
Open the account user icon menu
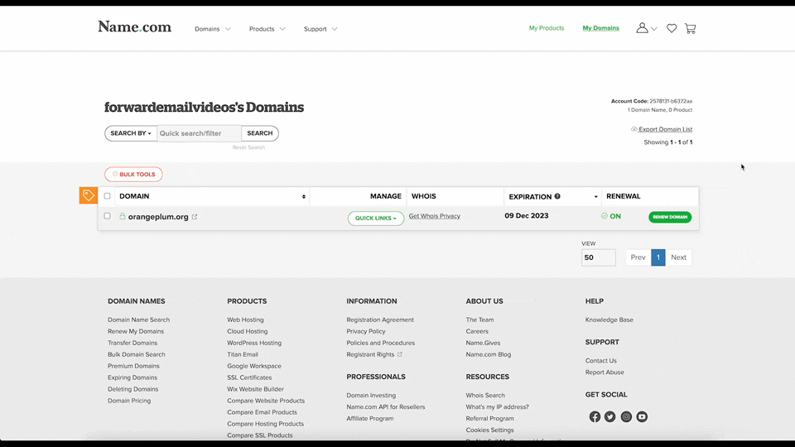click(642, 28)
